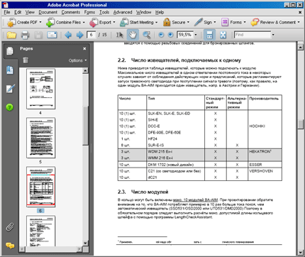
Task: Open the Review & Comment dropdown arrow
Action: [299, 22]
